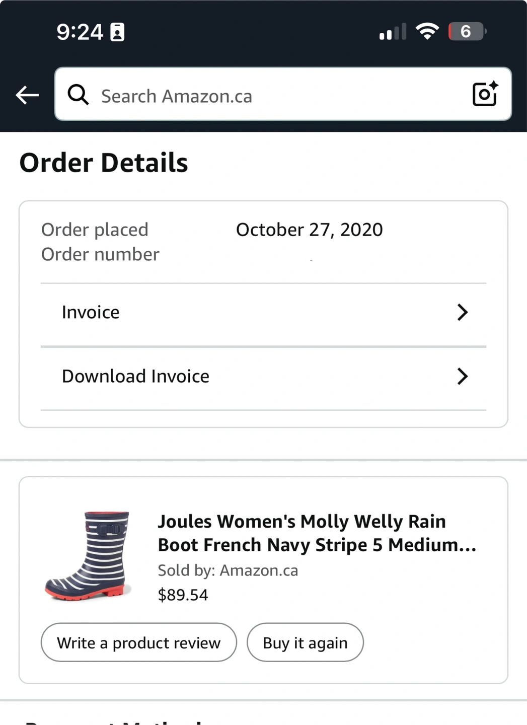The height and width of the screenshot is (725, 527).
Task: Open the camera lens search icon
Action: tap(485, 94)
